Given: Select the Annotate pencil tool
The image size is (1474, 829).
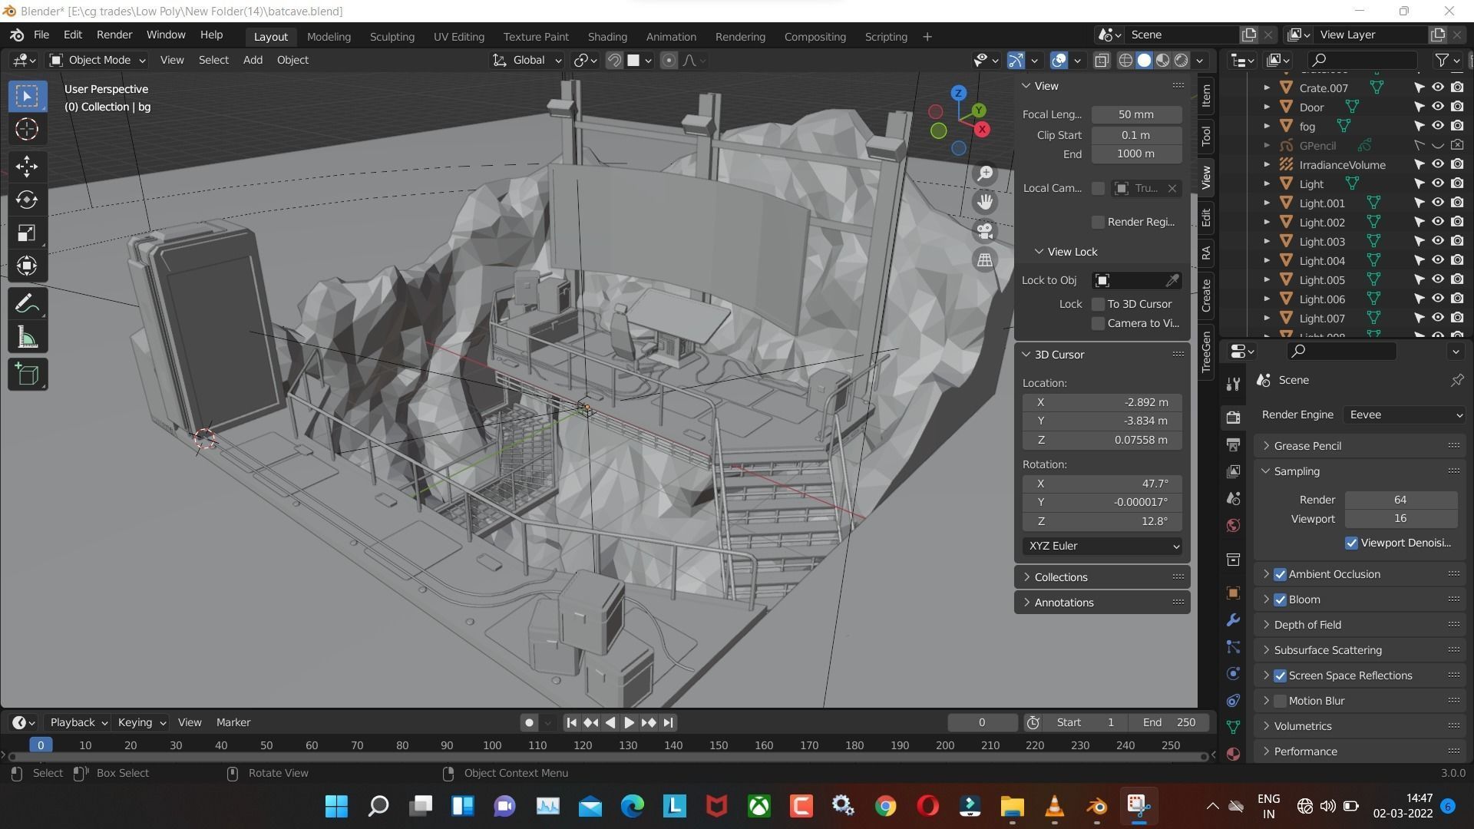Looking at the screenshot, I should pyautogui.click(x=28, y=304).
